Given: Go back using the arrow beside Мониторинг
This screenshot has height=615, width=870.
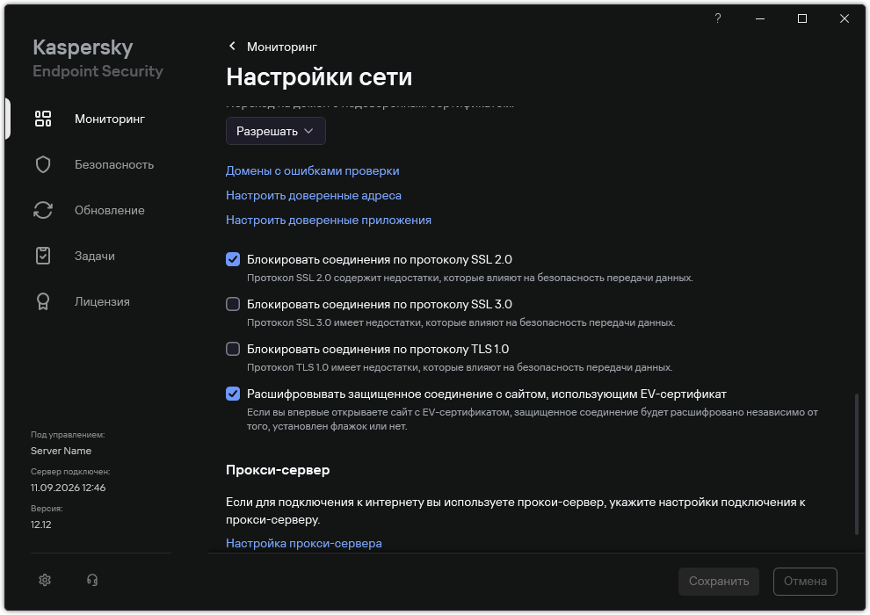Looking at the screenshot, I should 232,46.
